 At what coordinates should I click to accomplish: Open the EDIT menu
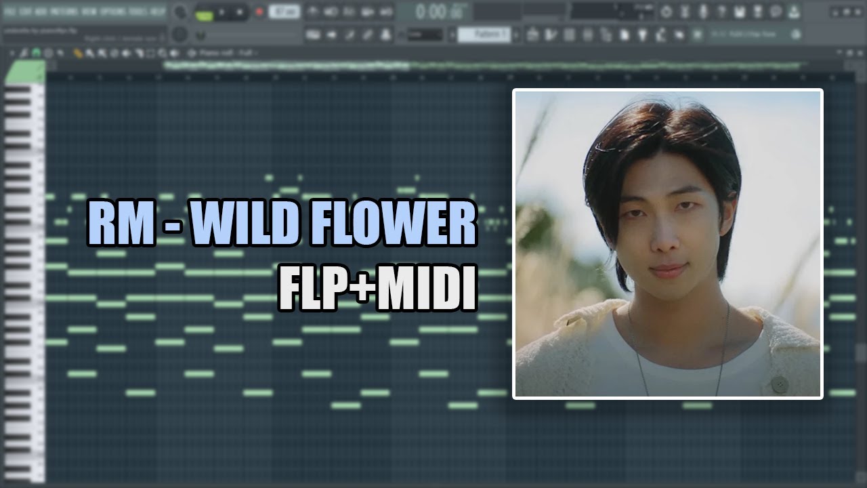24,12
